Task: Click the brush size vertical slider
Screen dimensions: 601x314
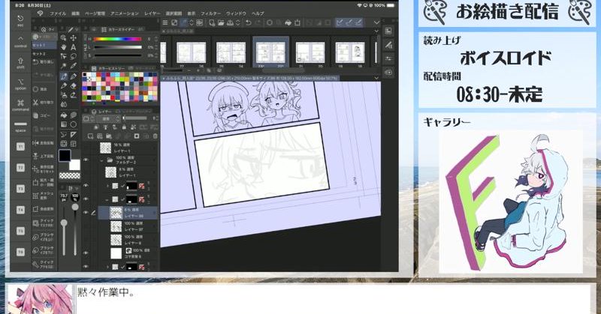Action: (64, 232)
